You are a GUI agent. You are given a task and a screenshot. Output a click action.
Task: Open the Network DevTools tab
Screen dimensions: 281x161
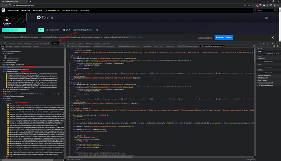coord(63,43)
